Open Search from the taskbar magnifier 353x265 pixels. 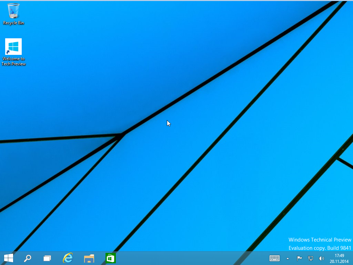(28, 258)
